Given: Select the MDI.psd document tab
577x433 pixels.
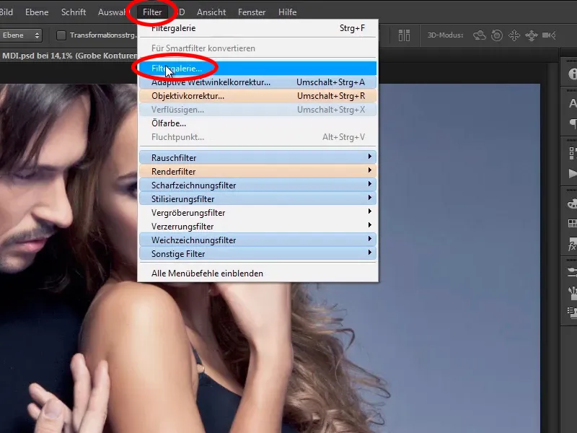Looking at the screenshot, I should (69, 56).
